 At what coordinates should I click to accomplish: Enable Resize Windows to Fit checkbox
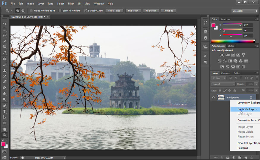click(x=31, y=11)
